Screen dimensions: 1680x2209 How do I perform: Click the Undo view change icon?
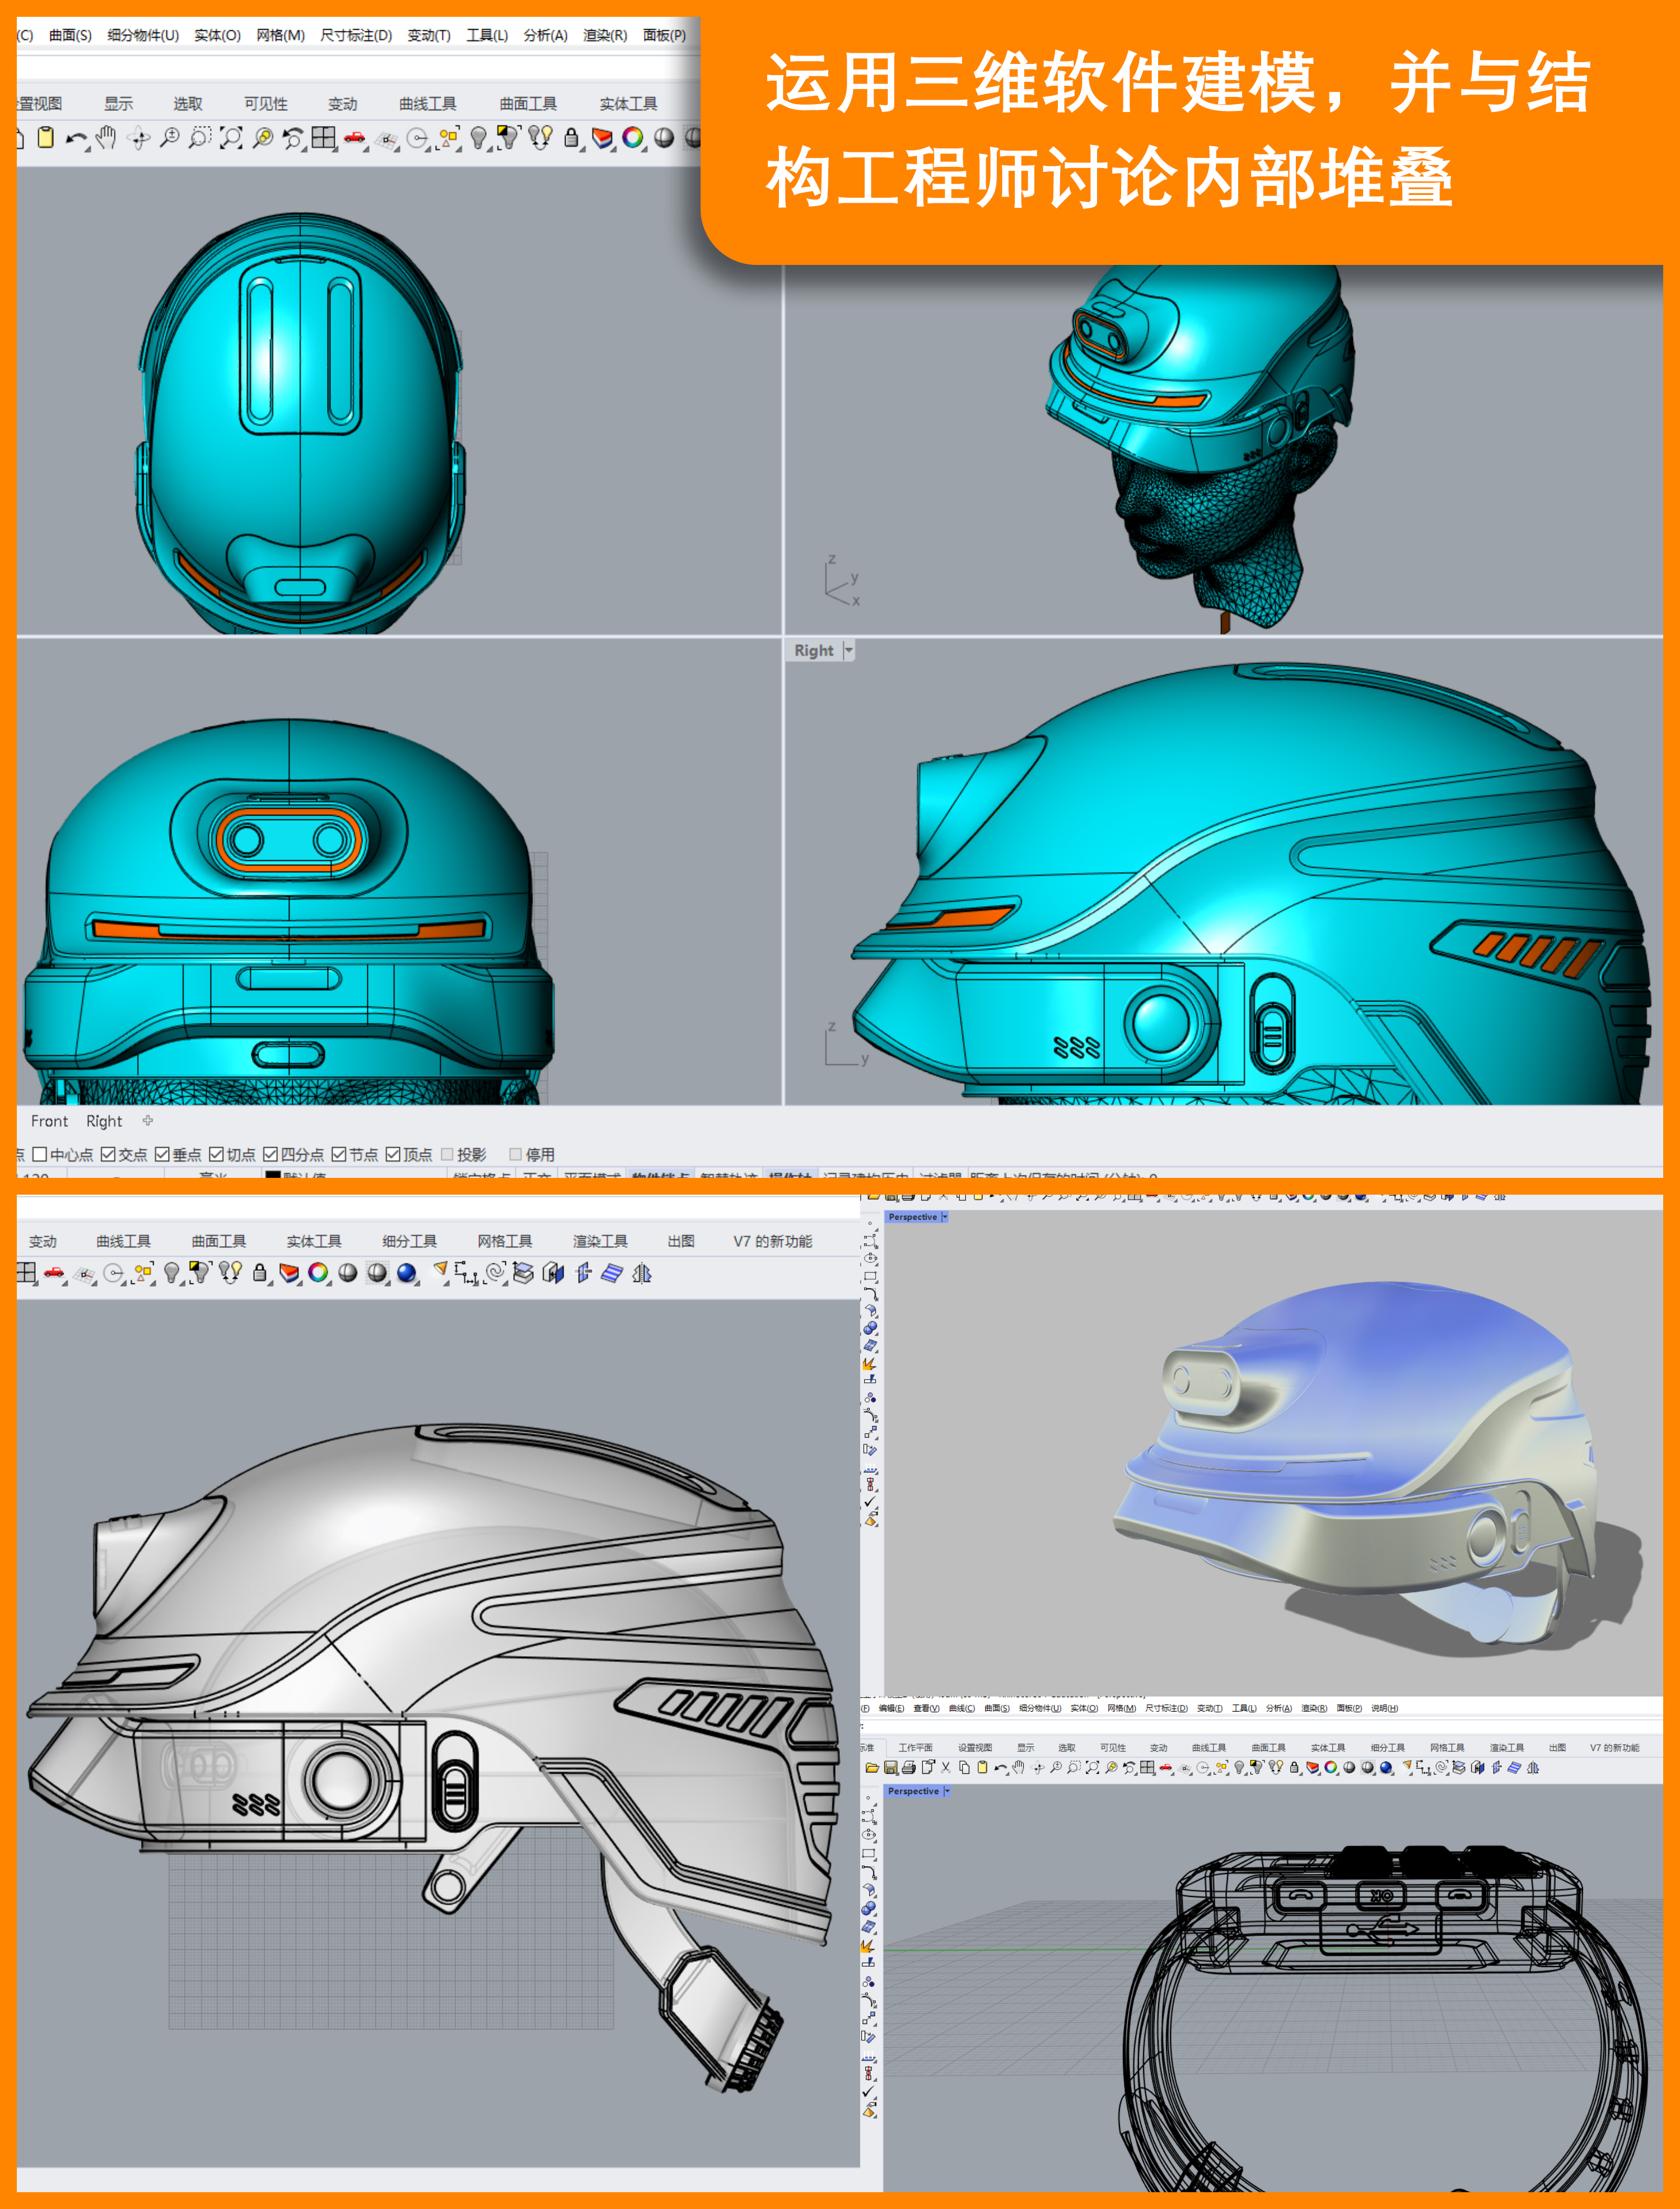tap(293, 138)
